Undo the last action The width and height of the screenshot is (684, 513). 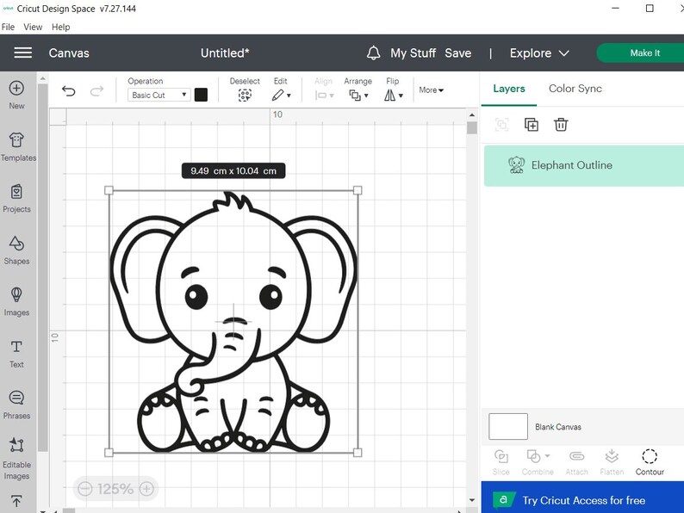pyautogui.click(x=69, y=90)
